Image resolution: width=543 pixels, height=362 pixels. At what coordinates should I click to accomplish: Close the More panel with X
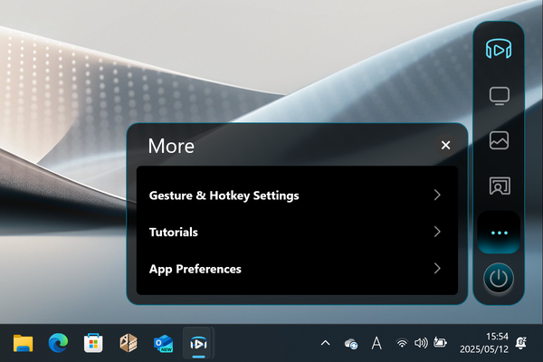pos(445,145)
